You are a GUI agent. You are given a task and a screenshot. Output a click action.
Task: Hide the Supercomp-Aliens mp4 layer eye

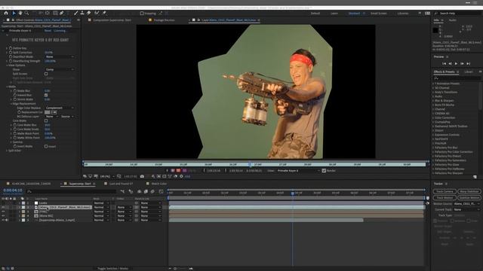pos(3,221)
